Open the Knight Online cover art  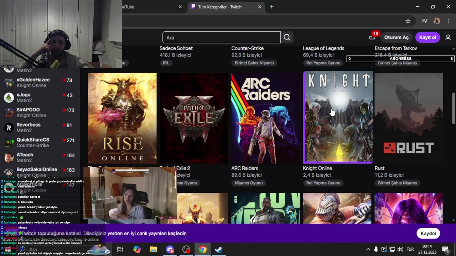pos(338,117)
